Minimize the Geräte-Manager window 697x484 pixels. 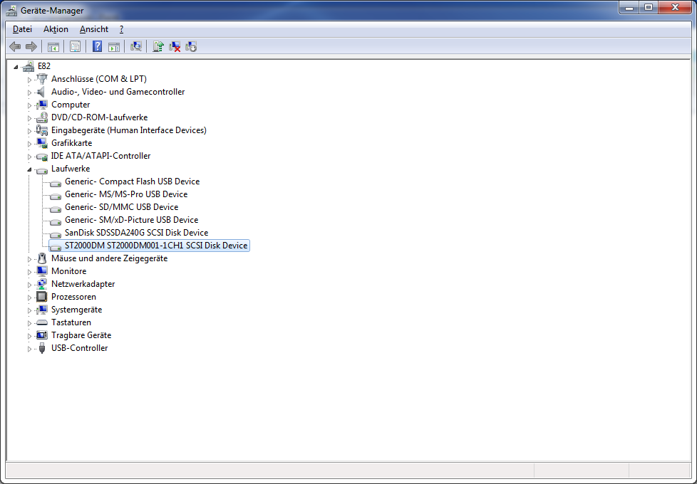[629, 8]
